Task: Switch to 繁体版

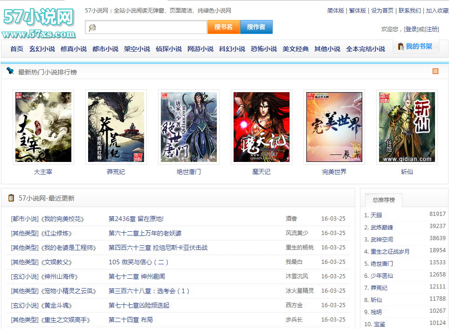Action: [x=357, y=11]
